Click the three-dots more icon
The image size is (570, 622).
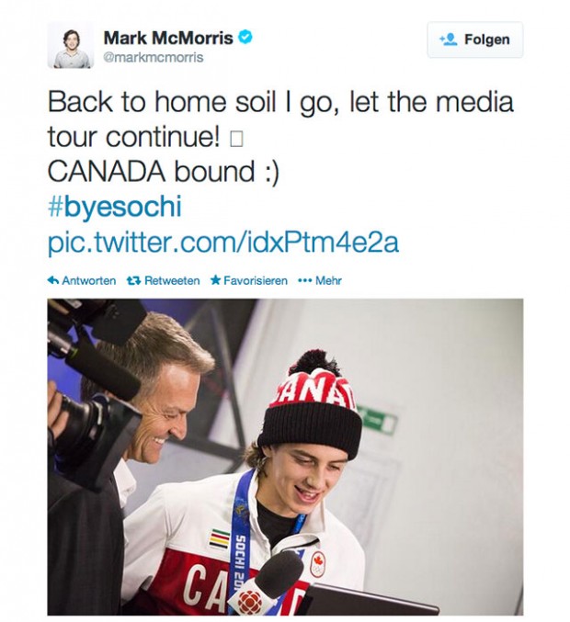(x=305, y=280)
